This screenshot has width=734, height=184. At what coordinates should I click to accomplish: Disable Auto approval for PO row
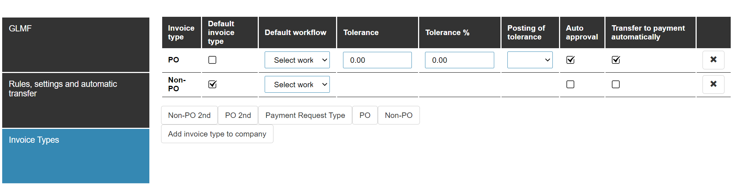coord(570,60)
